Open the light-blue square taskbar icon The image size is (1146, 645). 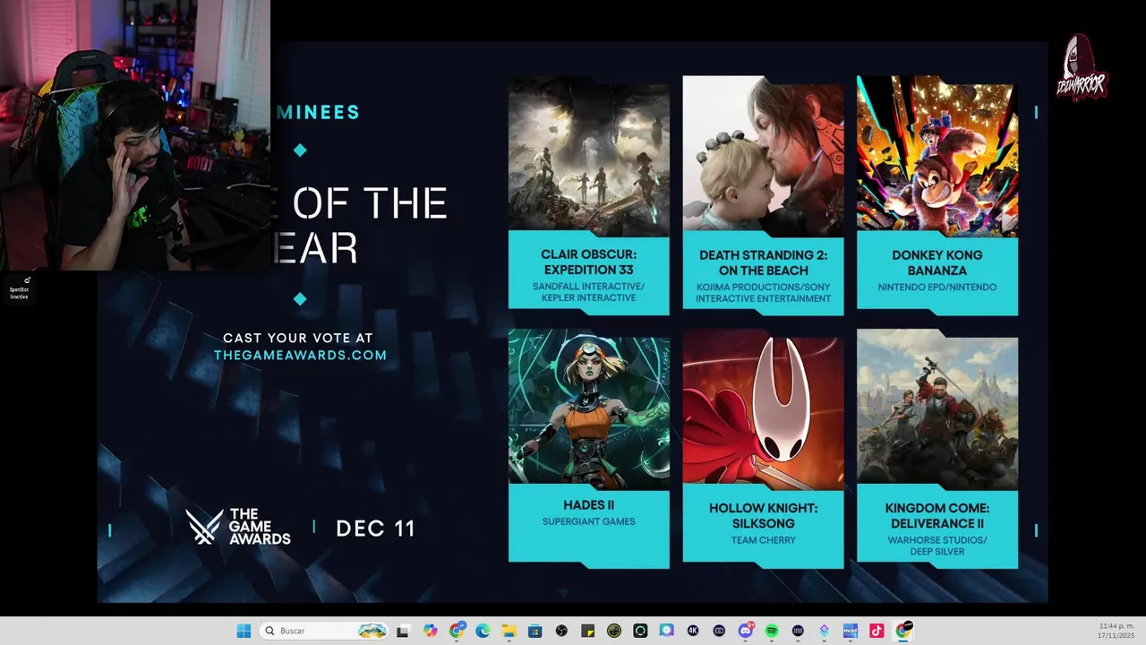[x=666, y=631]
